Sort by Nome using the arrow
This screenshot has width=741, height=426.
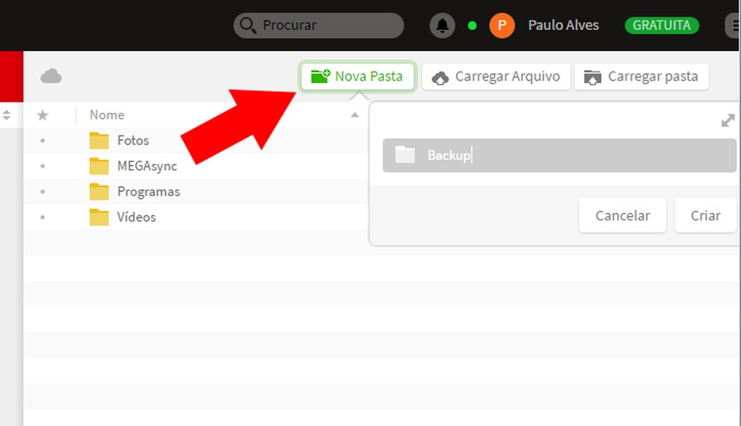(x=355, y=115)
